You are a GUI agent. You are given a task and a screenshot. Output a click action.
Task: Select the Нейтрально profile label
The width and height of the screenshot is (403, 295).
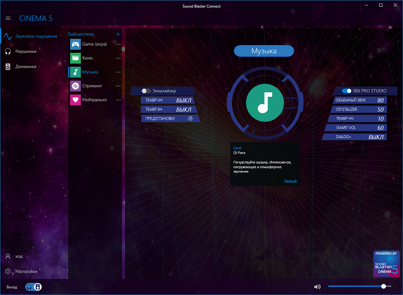click(x=95, y=100)
